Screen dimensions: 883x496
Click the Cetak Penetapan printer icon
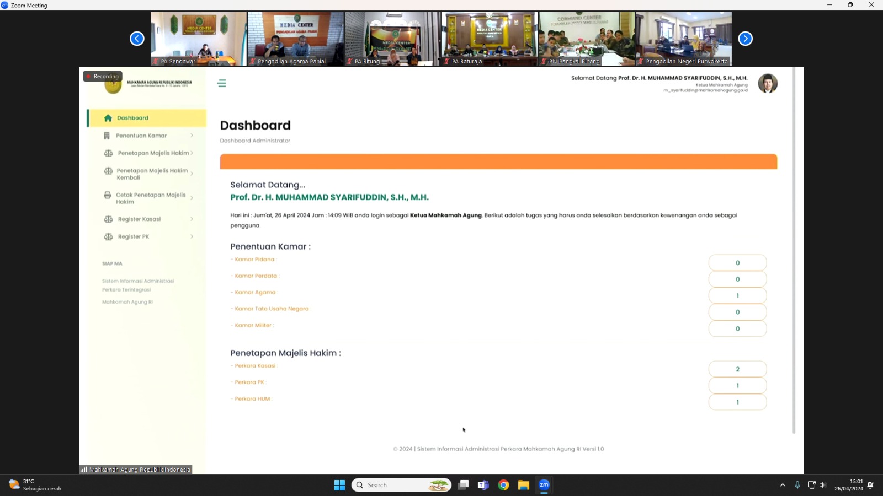click(x=108, y=195)
